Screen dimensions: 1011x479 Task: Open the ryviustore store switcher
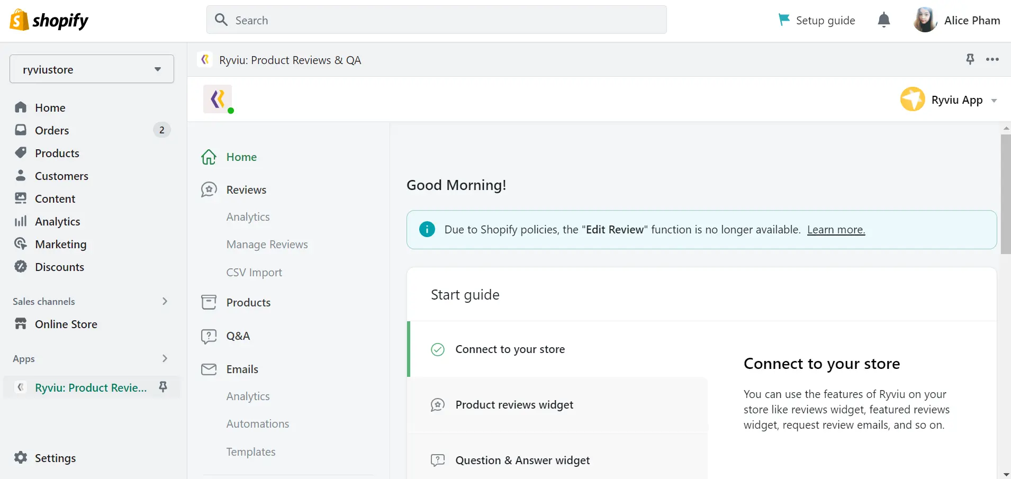tap(92, 69)
